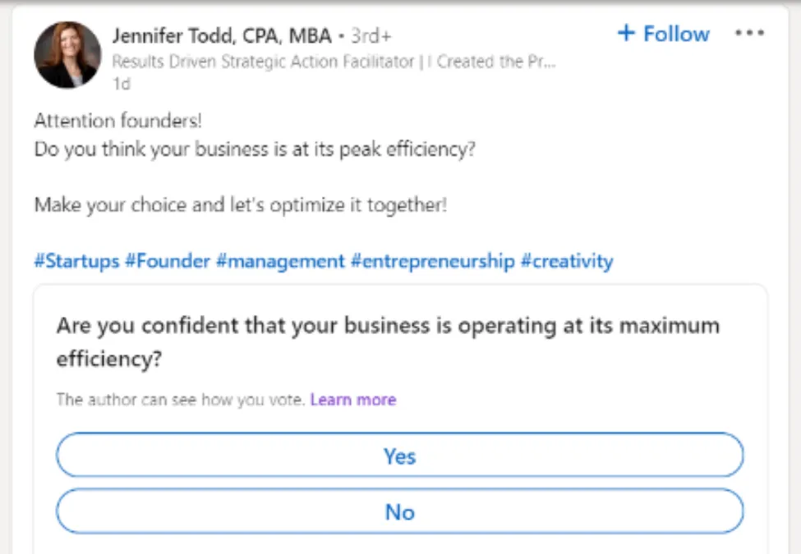Vote No on the poll
Image resolution: width=801 pixels, height=554 pixels.
point(400,511)
